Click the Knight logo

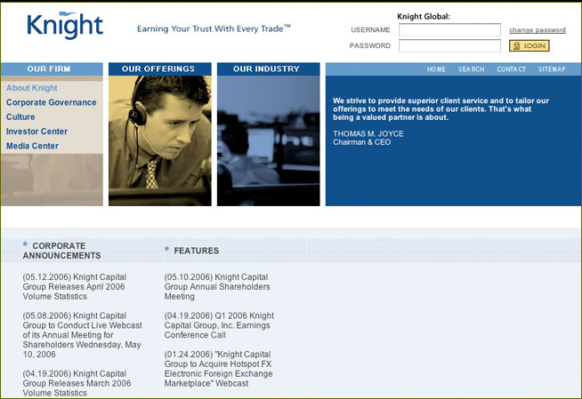65,27
